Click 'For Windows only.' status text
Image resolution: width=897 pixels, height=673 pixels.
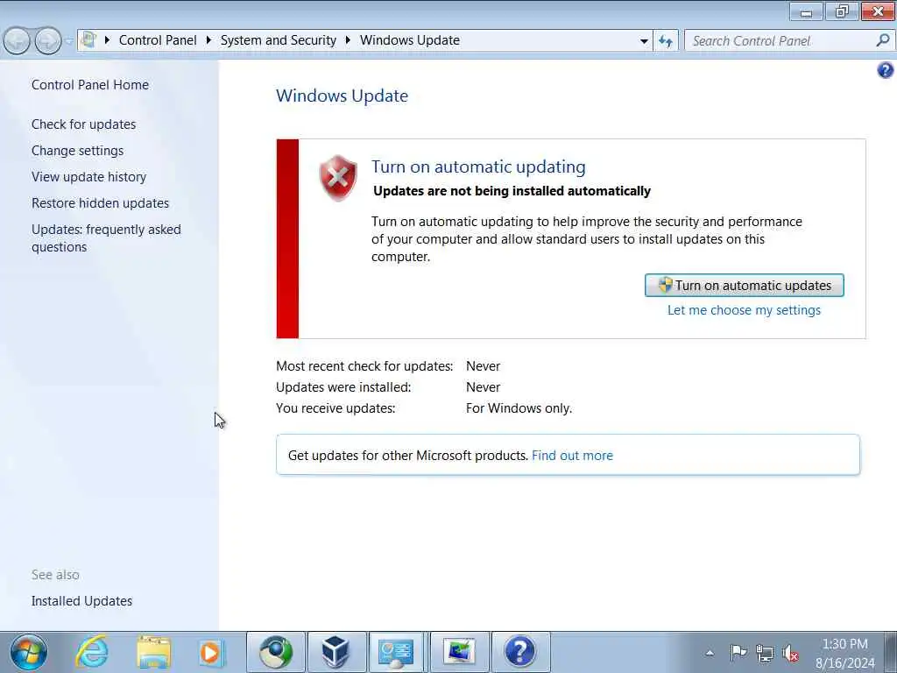tap(519, 408)
